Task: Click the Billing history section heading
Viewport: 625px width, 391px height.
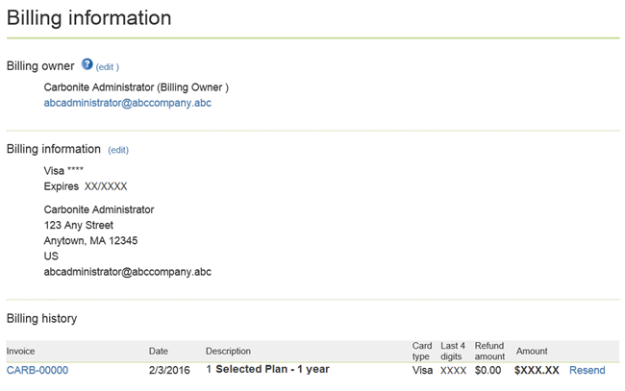Action: click(41, 318)
